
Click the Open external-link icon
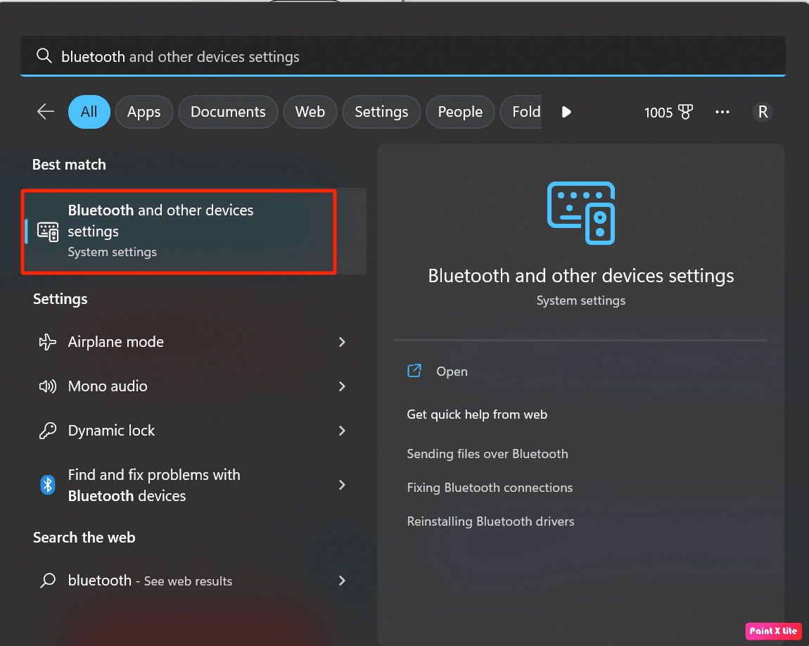click(414, 371)
